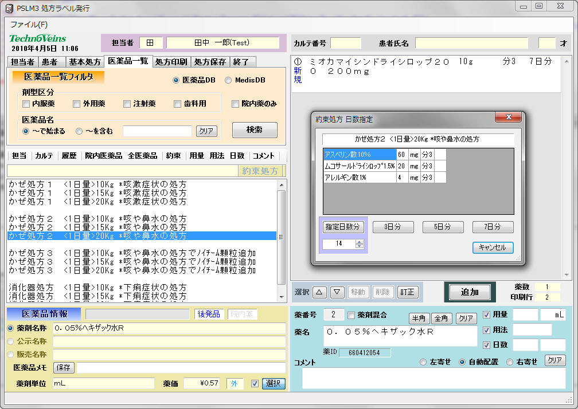Select the 医薬品DB radio button
Screen dimensions: 578x409
[x=176, y=80]
